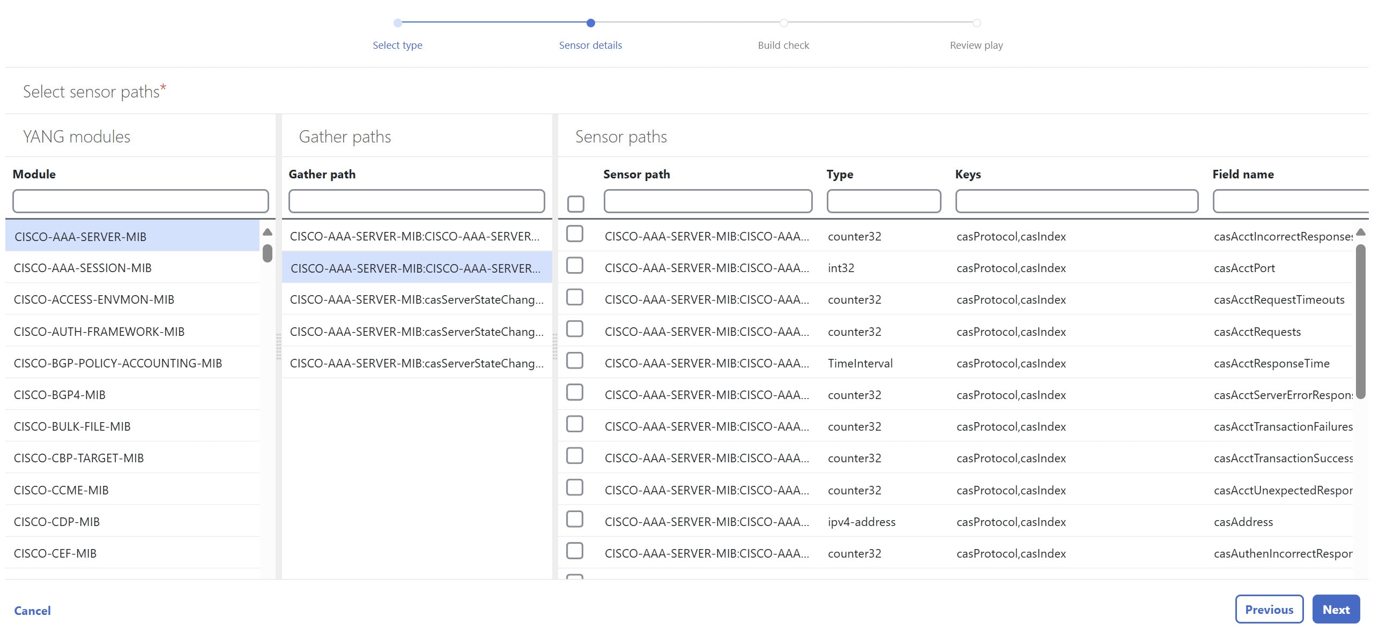Select the second casServerStateChang... gather path
Viewport: 1386px width, 631px height.
pyautogui.click(x=417, y=332)
